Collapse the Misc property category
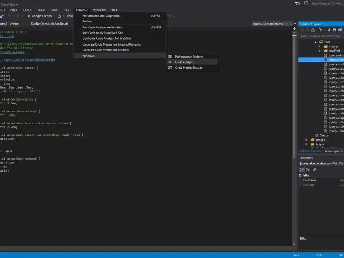This screenshot has width=344, height=258. pos(301,175)
